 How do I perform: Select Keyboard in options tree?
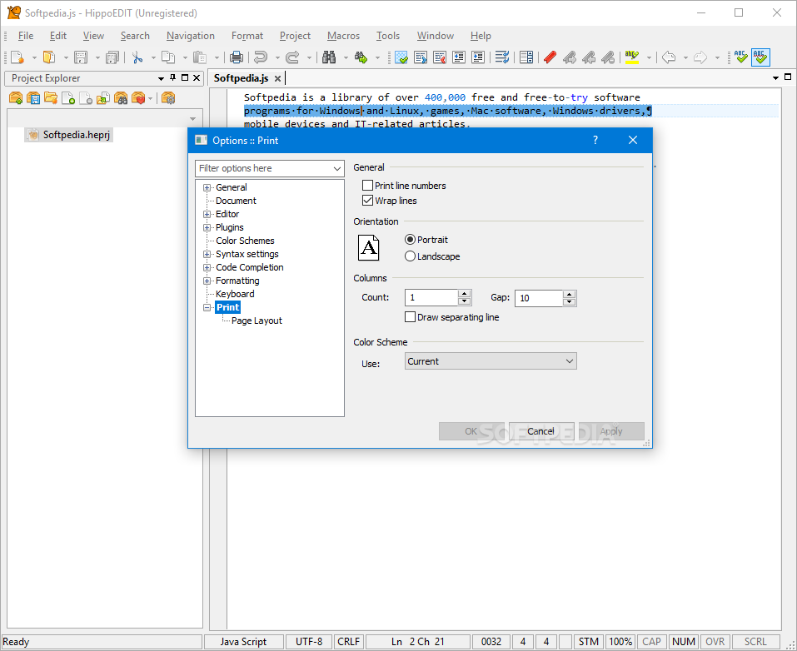click(235, 294)
